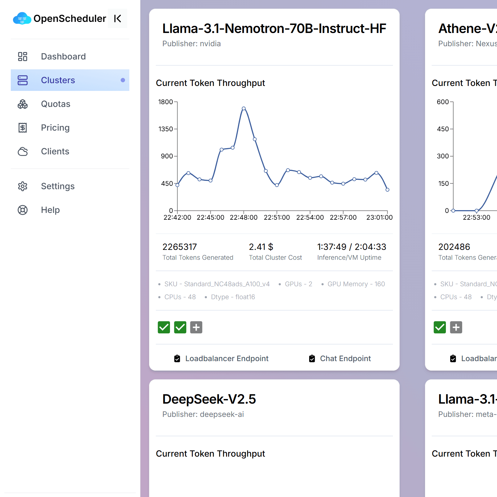The height and width of the screenshot is (497, 497).
Task: Click the Clients cloud icon
Action: click(22, 152)
